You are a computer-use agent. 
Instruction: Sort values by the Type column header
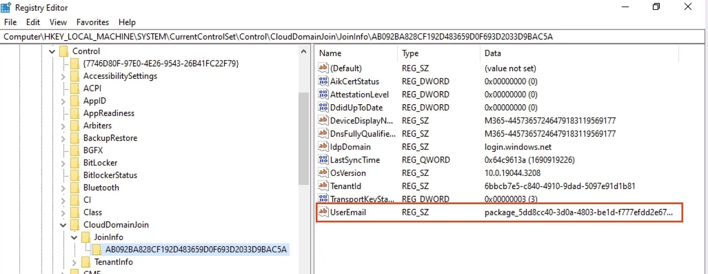410,53
